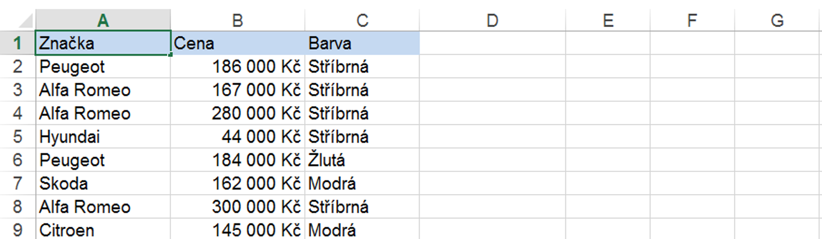Select the 300 000 Kč price cell

pos(238,207)
